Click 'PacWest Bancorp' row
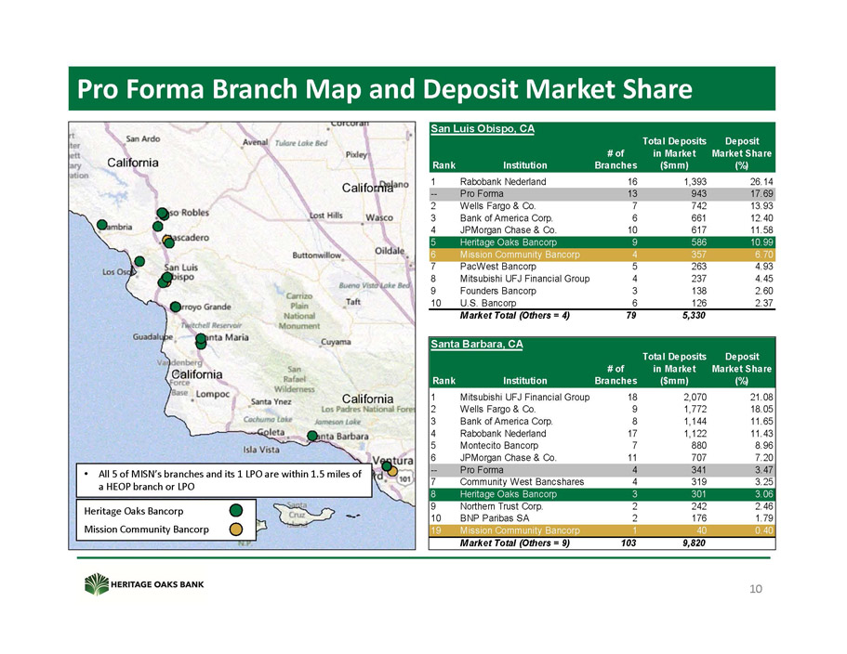847x654 pixels. (602, 267)
